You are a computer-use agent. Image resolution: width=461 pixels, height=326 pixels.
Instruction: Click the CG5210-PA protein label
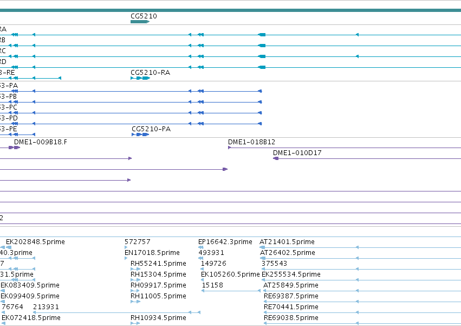tap(151, 129)
